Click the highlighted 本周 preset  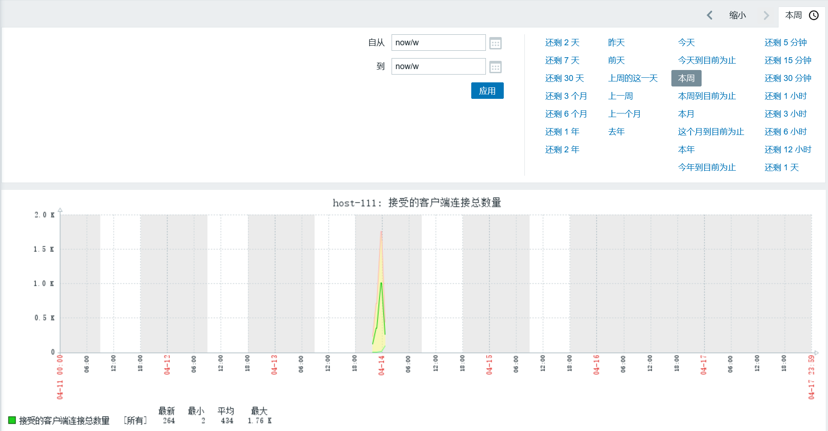[686, 78]
